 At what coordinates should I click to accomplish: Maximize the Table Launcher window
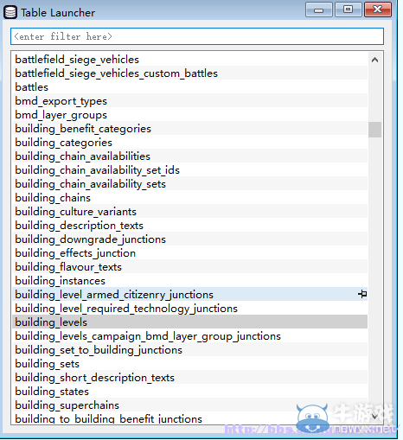pos(348,10)
